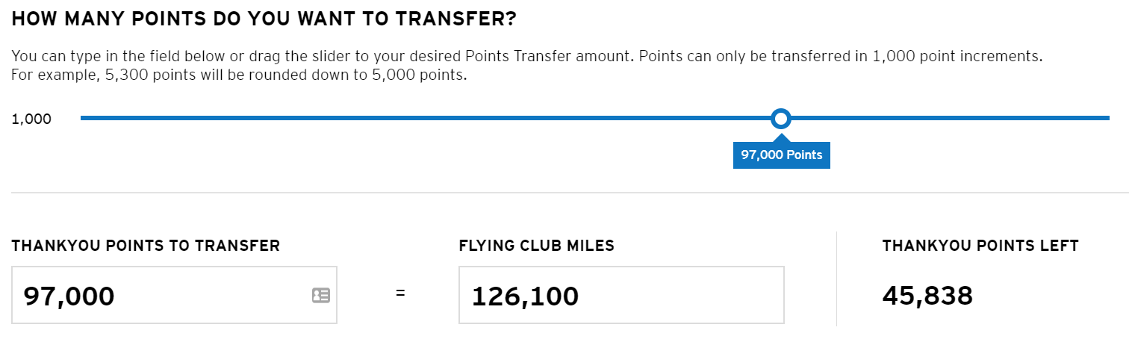Click the THANKYOU POINTS TO TRANSFER label
Viewport: 1129px width, 345px height.
pyautogui.click(x=146, y=246)
